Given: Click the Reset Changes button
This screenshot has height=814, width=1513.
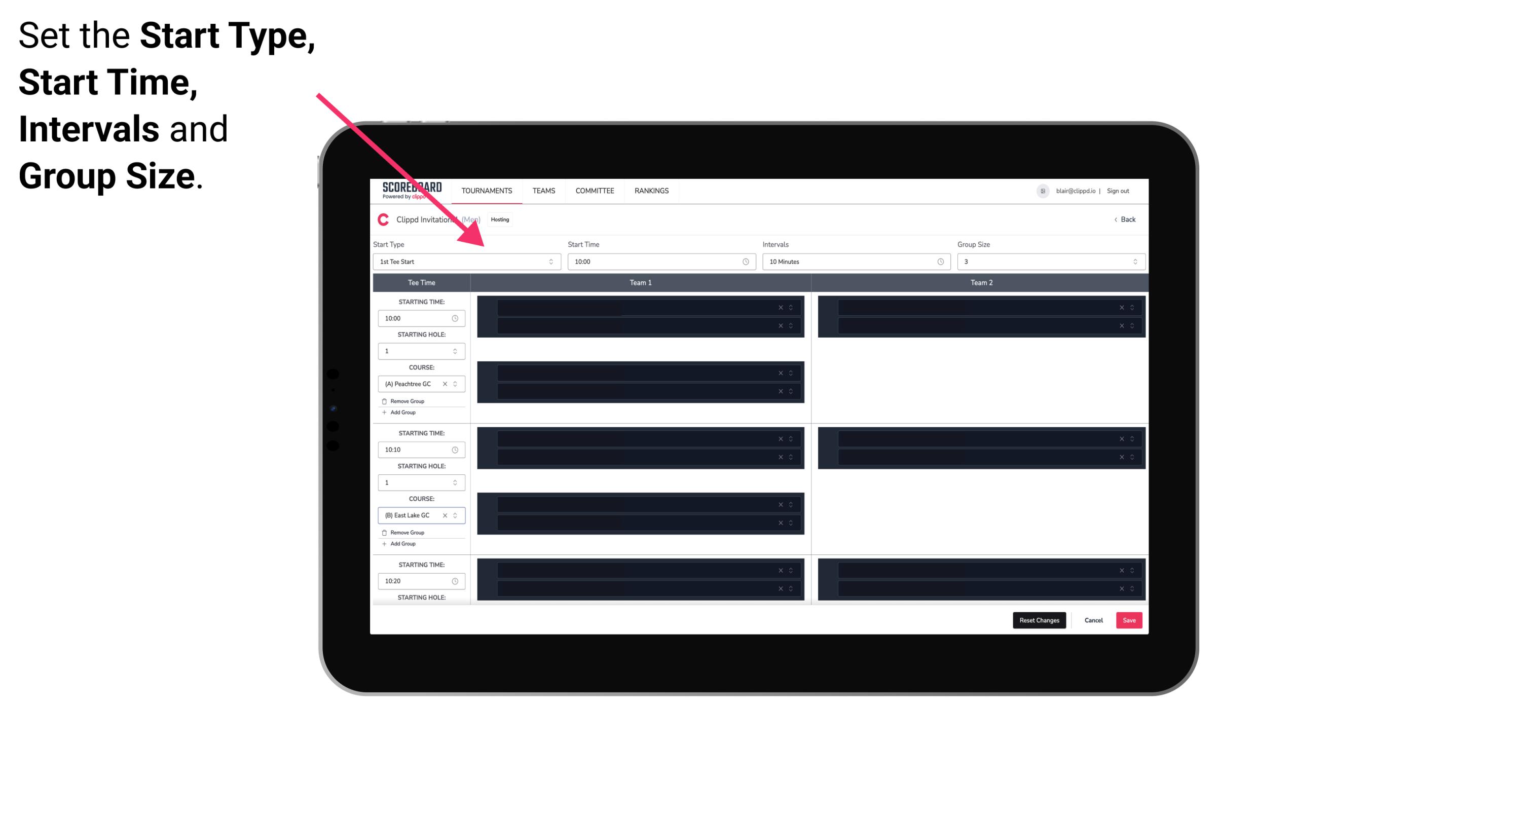Looking at the screenshot, I should click(x=1040, y=619).
